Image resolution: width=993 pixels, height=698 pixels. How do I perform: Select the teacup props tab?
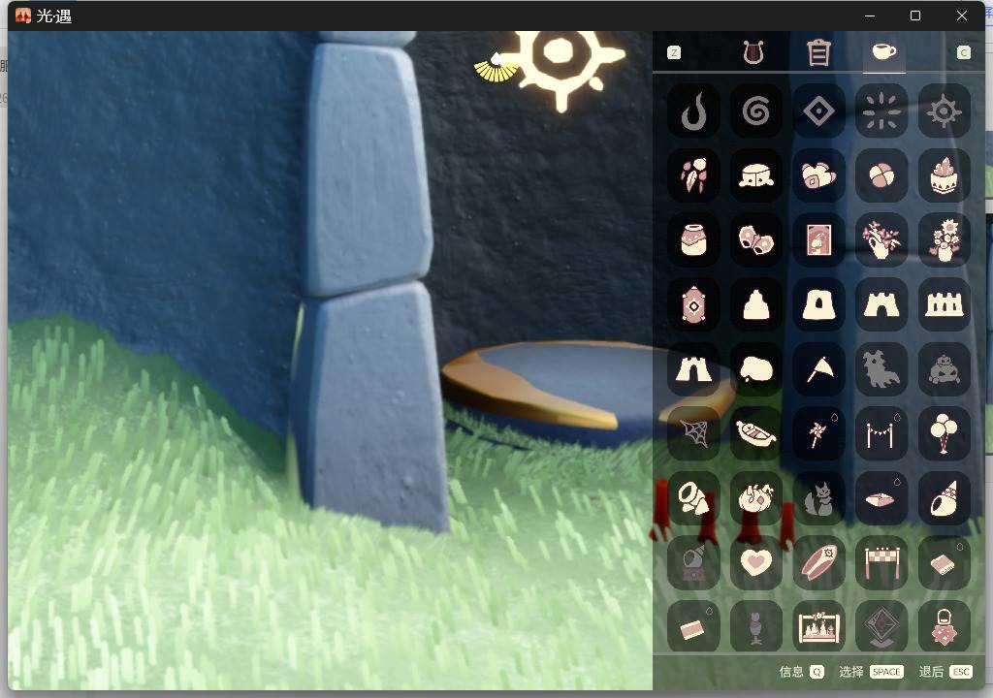883,51
